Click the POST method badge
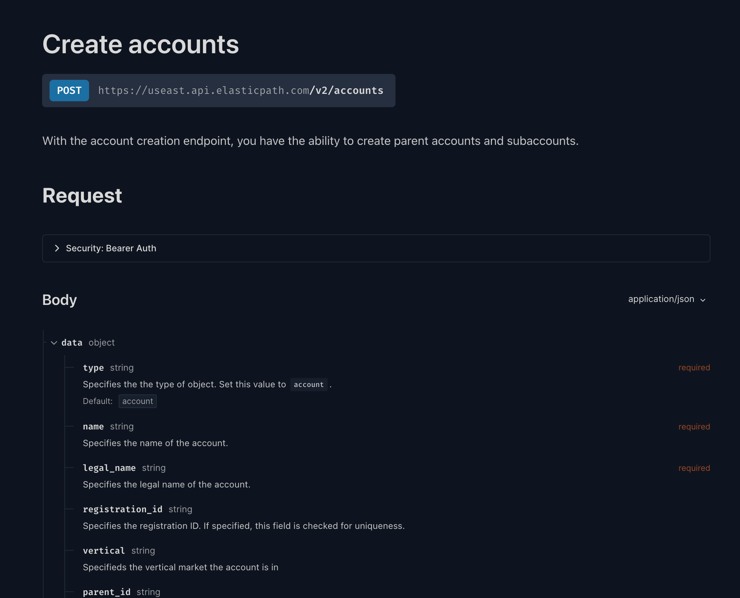 (x=69, y=91)
